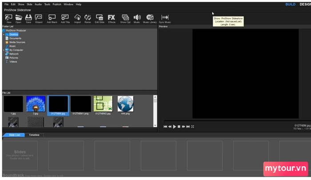Stop the preview playback
The height and width of the screenshot is (180, 311).
tap(179, 127)
